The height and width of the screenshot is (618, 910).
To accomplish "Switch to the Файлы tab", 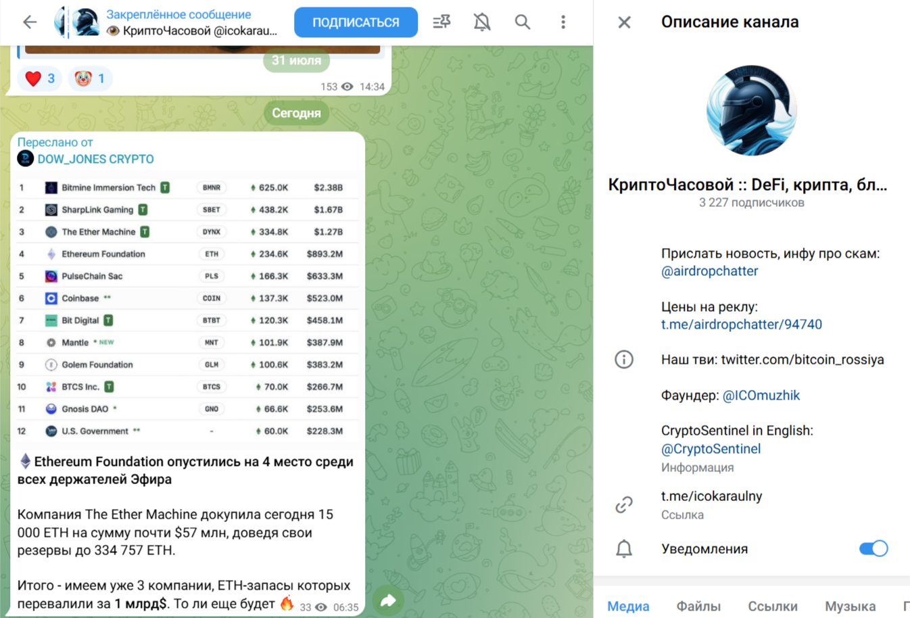I will tap(698, 606).
